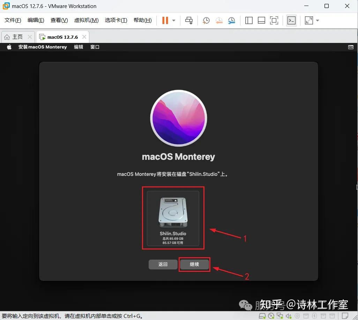Screen dimensions: 358x320
Task: Click the hard disk device status icon
Action: click(x=262, y=316)
